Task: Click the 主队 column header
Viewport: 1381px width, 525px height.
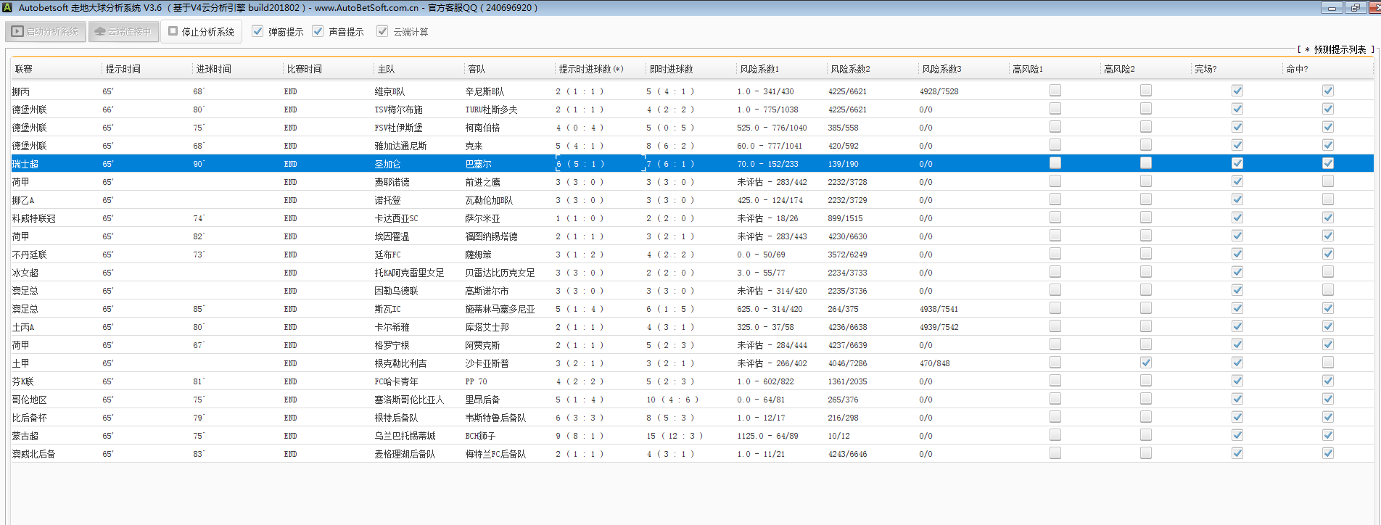Action: tap(386, 69)
